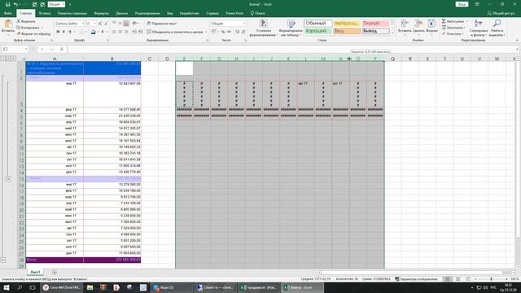The height and width of the screenshot is (293, 521).
Task: Open Автосумма dropdown
Action: (x=466, y=21)
